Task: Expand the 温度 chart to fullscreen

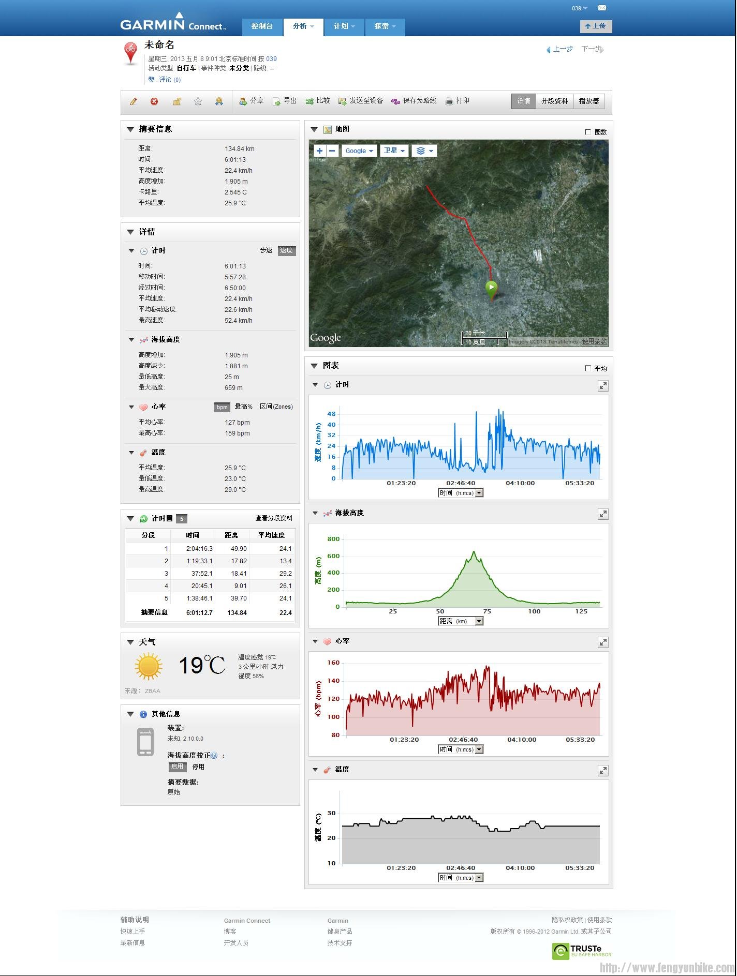Action: click(x=603, y=771)
